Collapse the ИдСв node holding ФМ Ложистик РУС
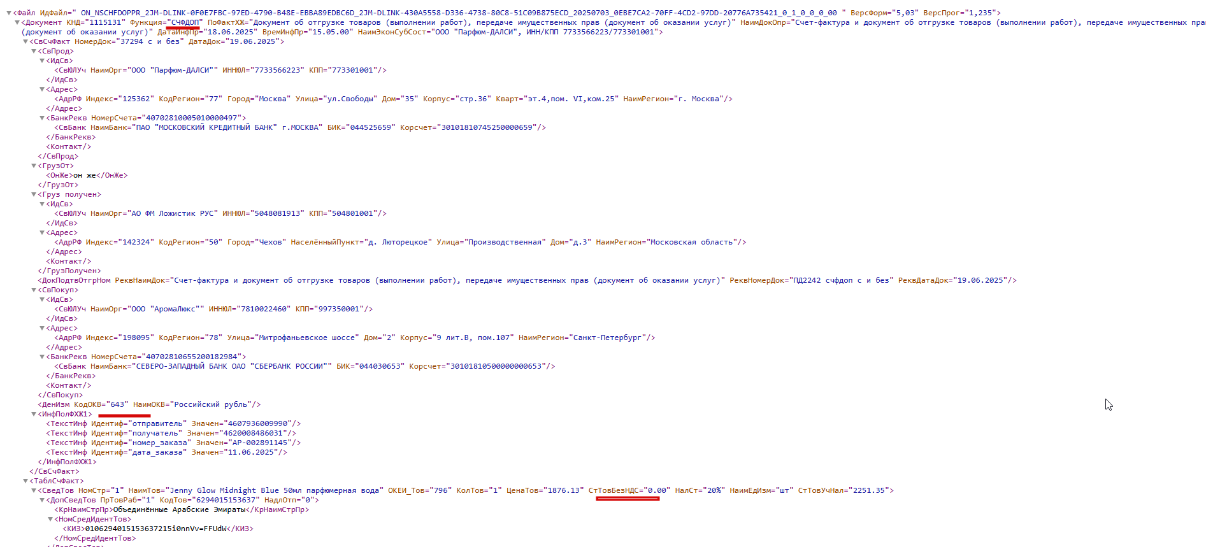Viewport: 1206px width, 547px height. [42, 204]
